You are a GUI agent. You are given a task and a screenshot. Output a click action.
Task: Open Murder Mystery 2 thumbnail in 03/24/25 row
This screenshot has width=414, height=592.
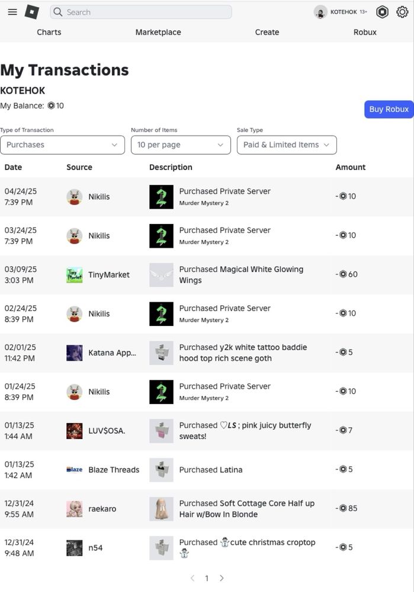click(x=161, y=236)
